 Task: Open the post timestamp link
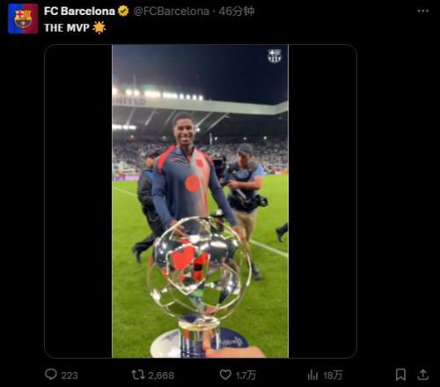click(237, 11)
